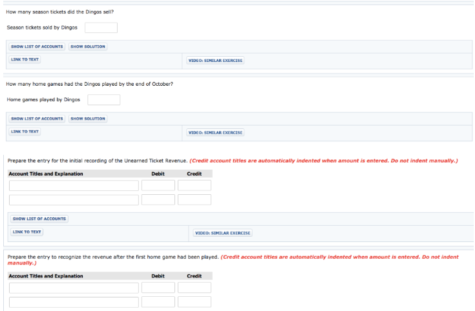The height and width of the screenshot is (311, 475).
Task: Select second debit field in Unearned Ticket Revenue entry
Action: (x=158, y=199)
